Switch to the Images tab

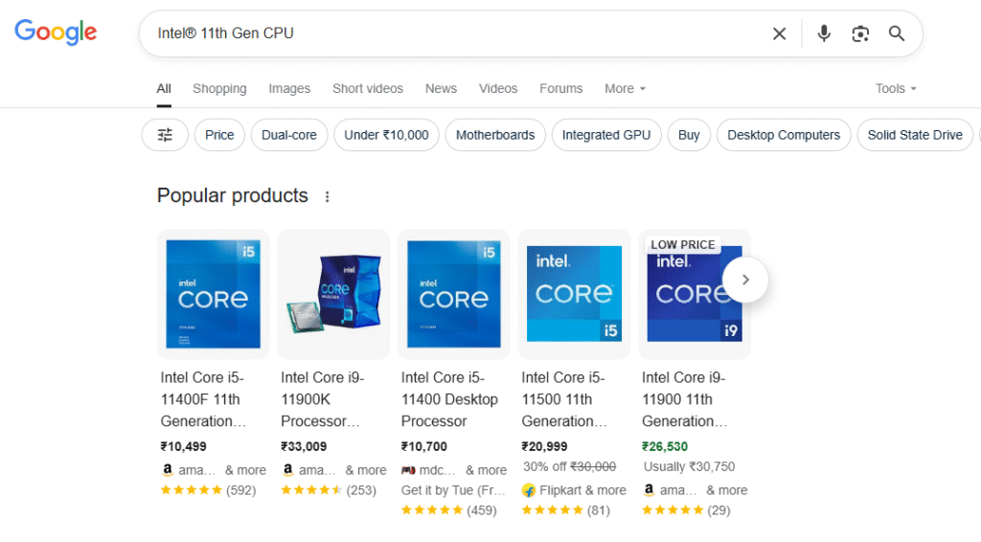coord(289,89)
